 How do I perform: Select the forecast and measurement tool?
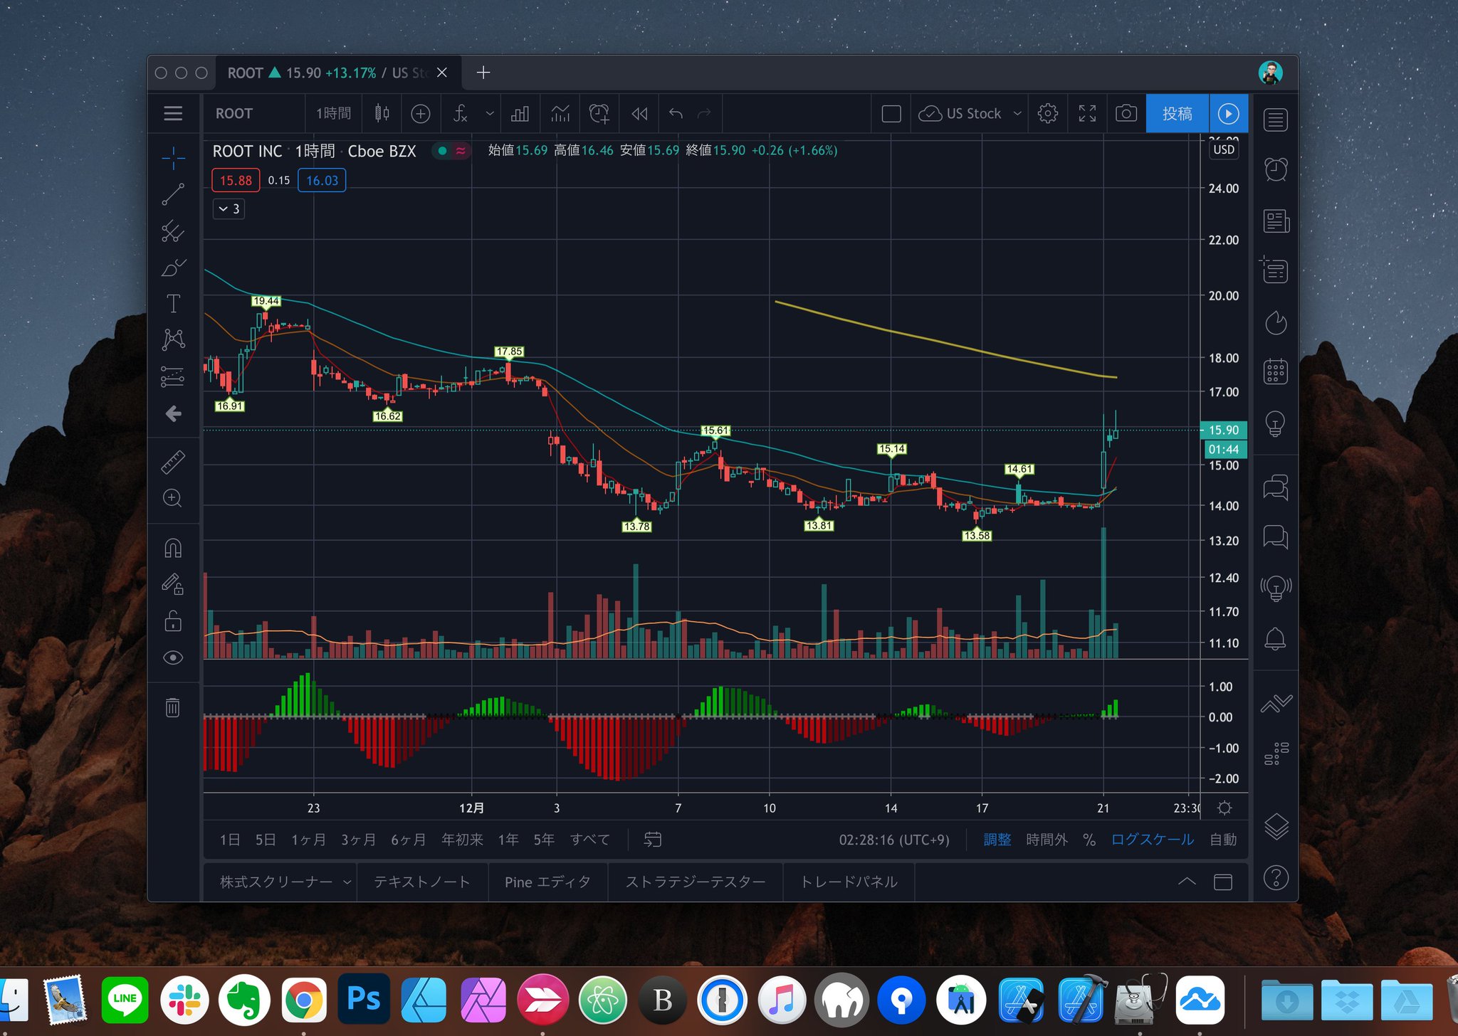pyautogui.click(x=173, y=376)
